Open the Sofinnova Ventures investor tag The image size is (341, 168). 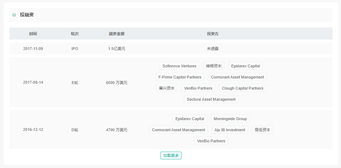coord(180,66)
